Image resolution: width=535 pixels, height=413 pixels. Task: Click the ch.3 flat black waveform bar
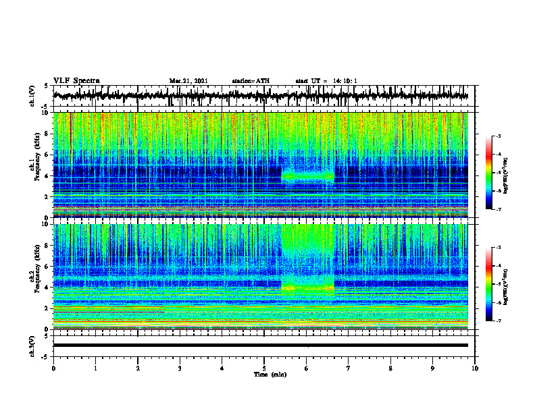(260, 346)
